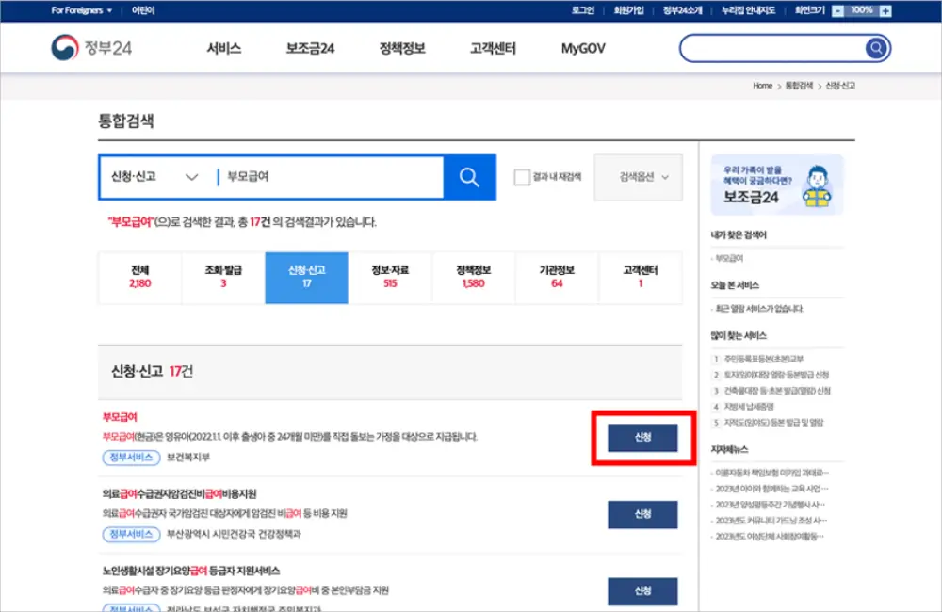Image resolution: width=942 pixels, height=612 pixels.
Task: Switch to the 조회·발급 tab
Action: tap(223, 278)
